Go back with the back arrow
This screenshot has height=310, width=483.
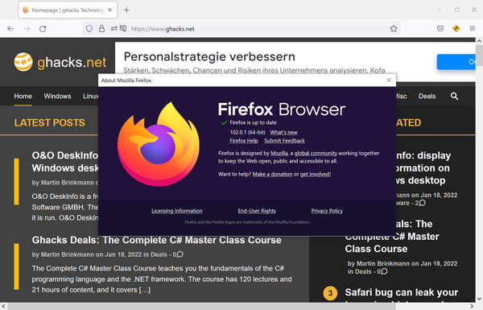(x=10, y=29)
